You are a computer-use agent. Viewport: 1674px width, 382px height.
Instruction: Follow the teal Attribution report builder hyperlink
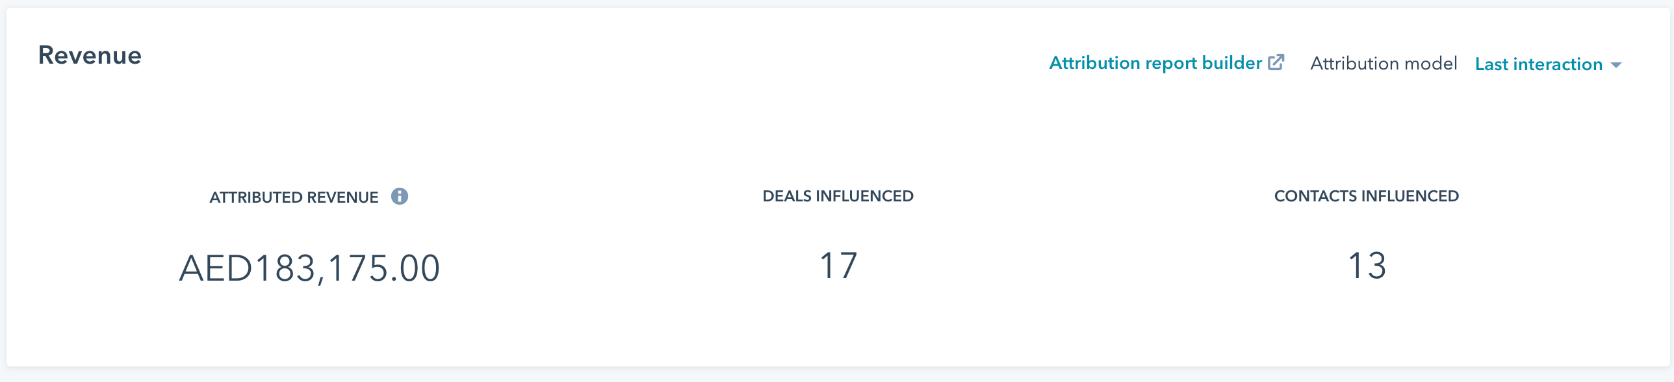pyautogui.click(x=1155, y=63)
